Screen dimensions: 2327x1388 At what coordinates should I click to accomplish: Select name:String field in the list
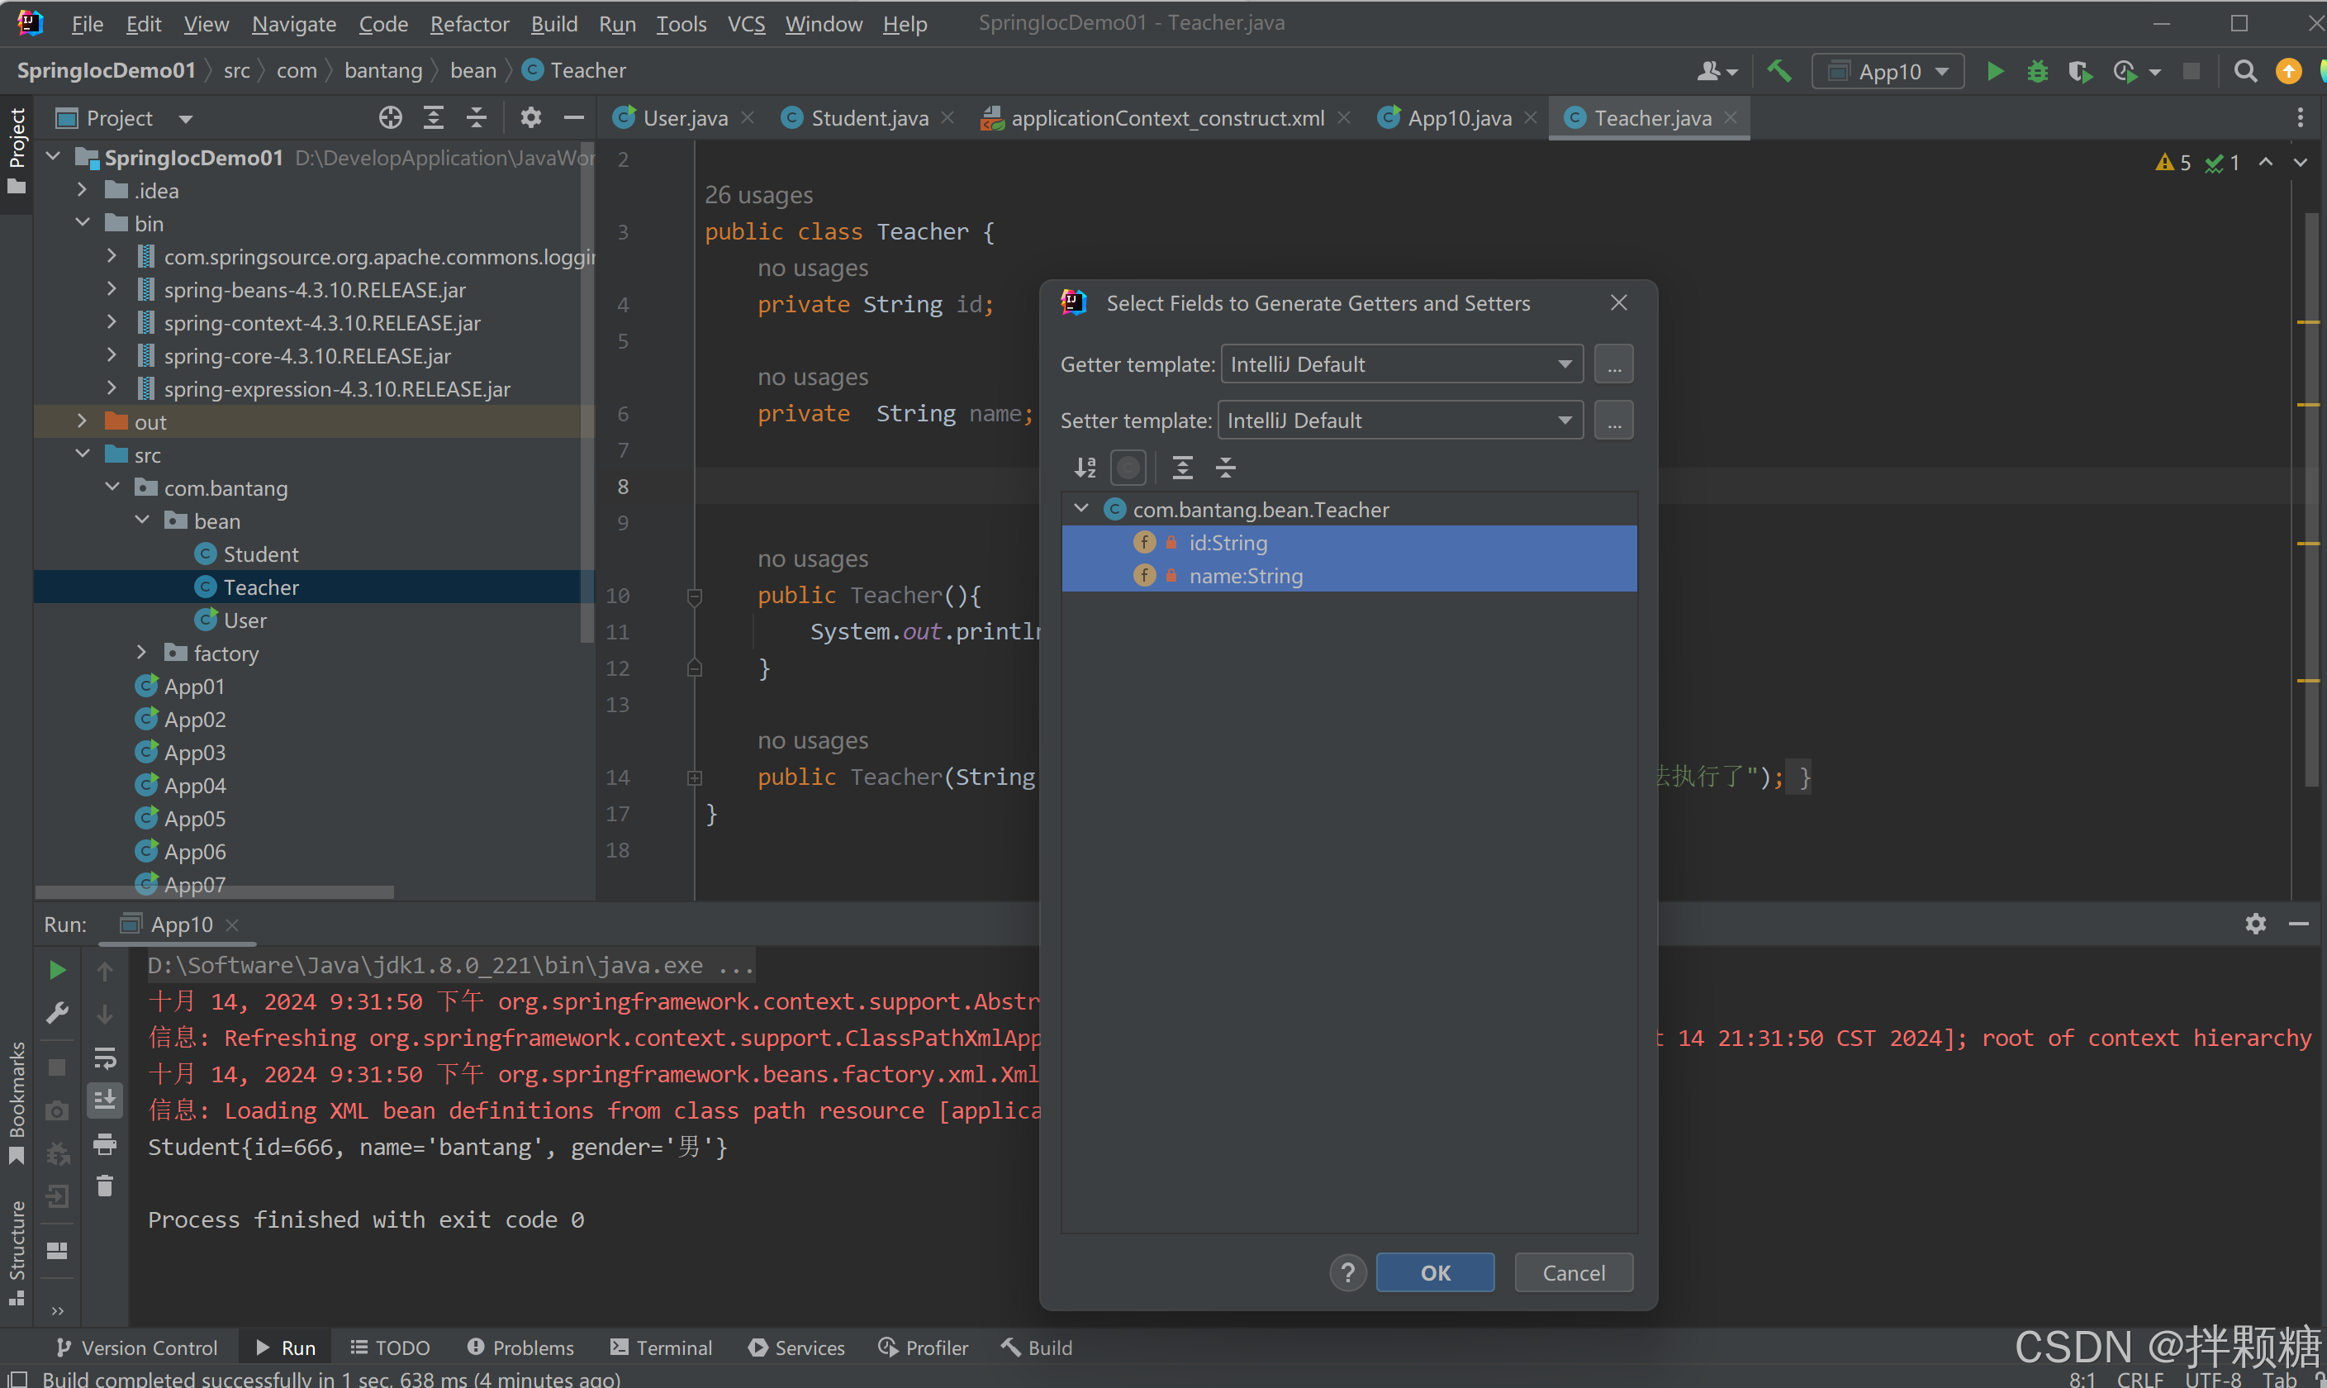(1246, 576)
